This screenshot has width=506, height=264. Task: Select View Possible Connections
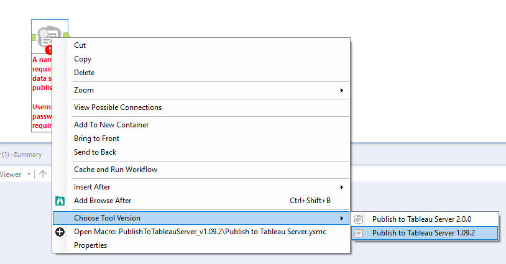[x=201, y=107]
